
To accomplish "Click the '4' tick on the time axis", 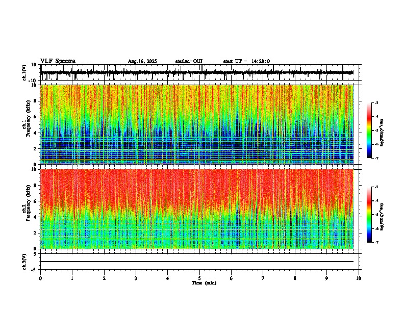I will 168,278.
